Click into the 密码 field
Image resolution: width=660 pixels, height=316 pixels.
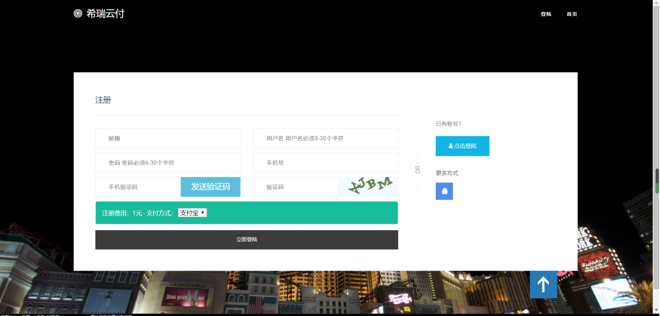pyautogui.click(x=168, y=163)
